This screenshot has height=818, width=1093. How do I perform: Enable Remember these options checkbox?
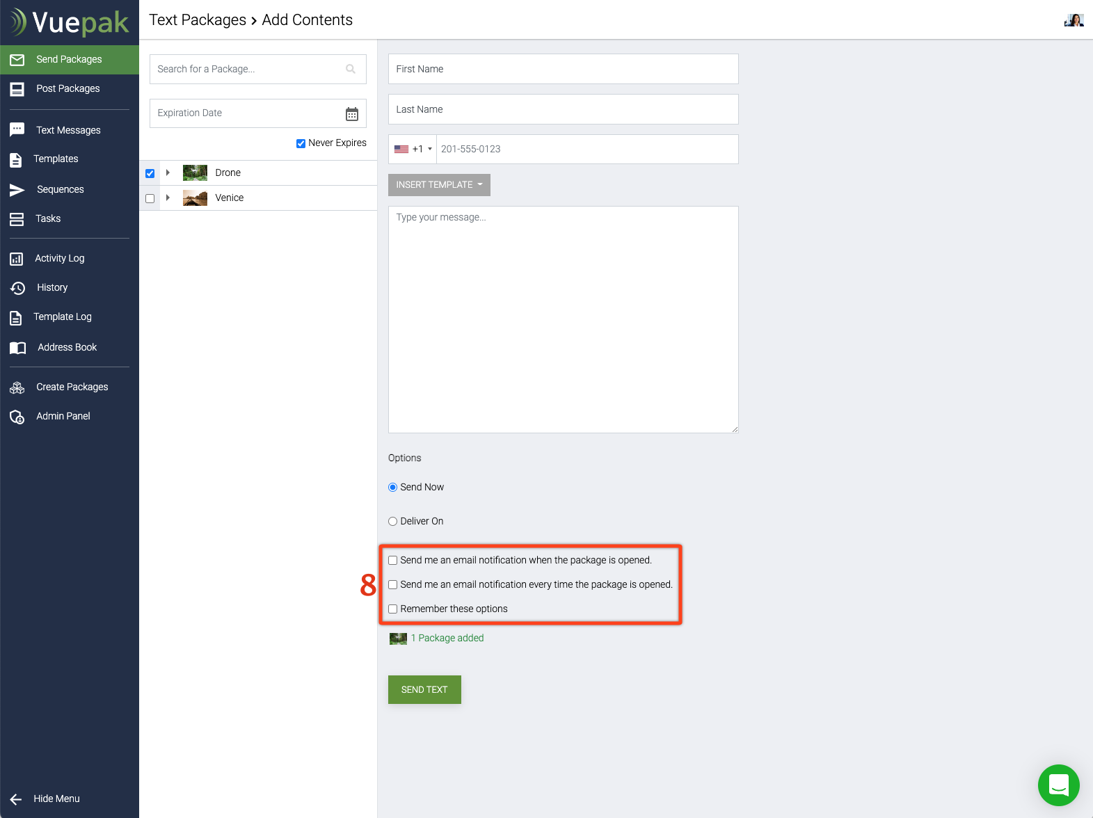click(393, 609)
